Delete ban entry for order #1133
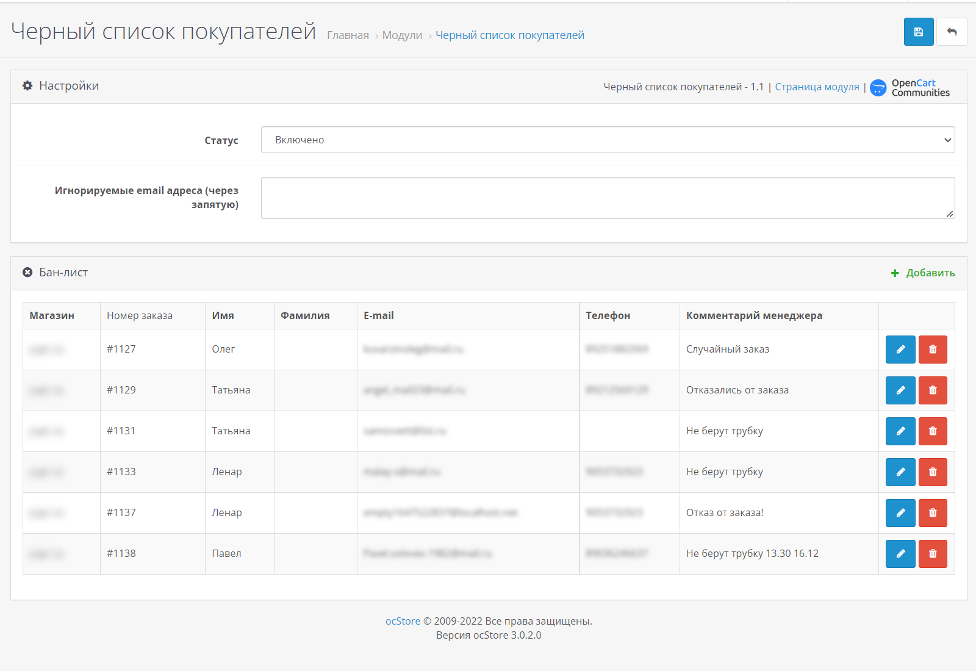The image size is (976, 671). coord(933,472)
